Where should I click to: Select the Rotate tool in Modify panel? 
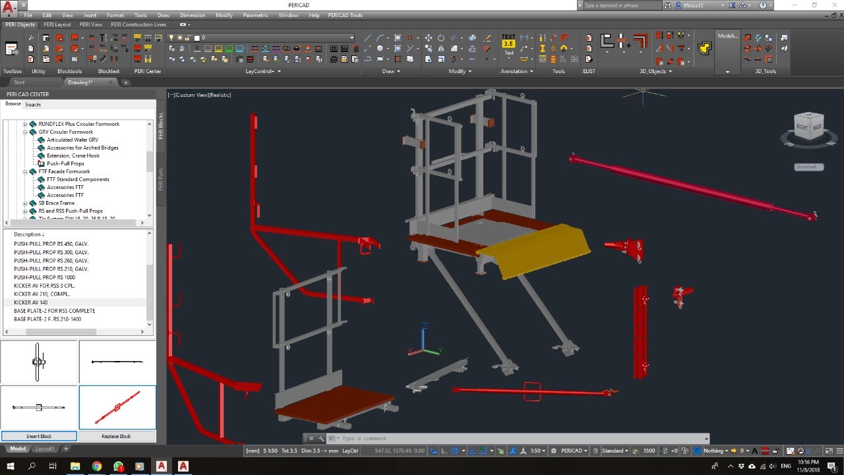pyautogui.click(x=441, y=38)
